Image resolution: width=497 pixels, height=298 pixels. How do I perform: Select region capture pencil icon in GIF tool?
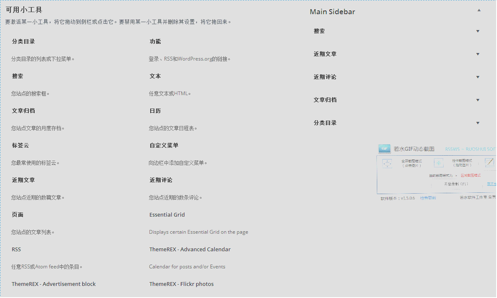point(490,163)
